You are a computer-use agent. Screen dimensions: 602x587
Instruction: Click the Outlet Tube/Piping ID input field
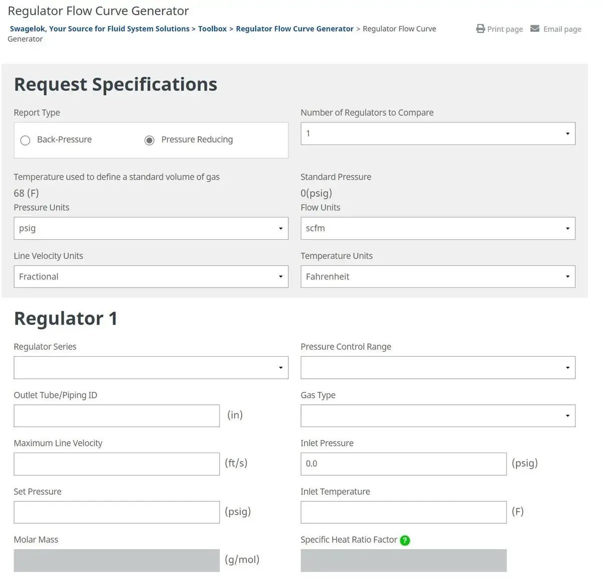116,415
